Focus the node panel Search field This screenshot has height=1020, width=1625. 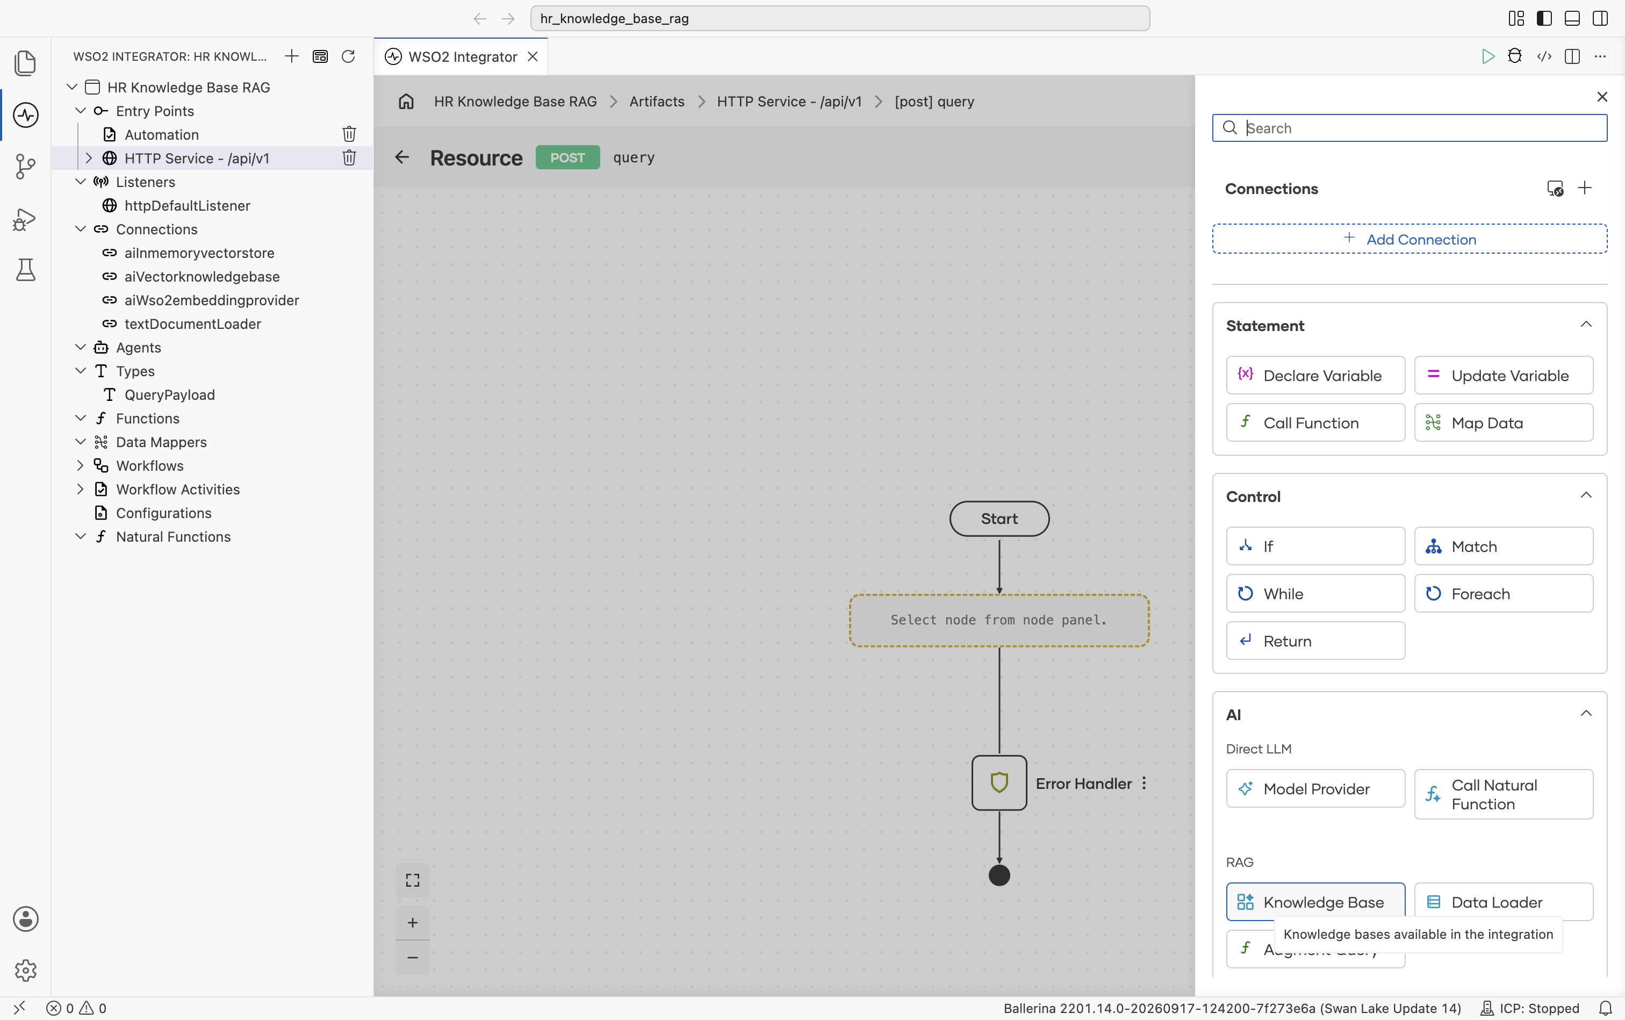[x=1409, y=127]
